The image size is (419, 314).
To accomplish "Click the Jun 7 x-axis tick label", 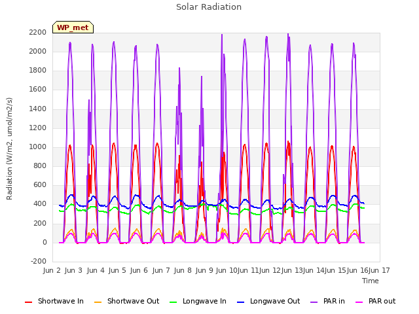I will click(161, 270).
